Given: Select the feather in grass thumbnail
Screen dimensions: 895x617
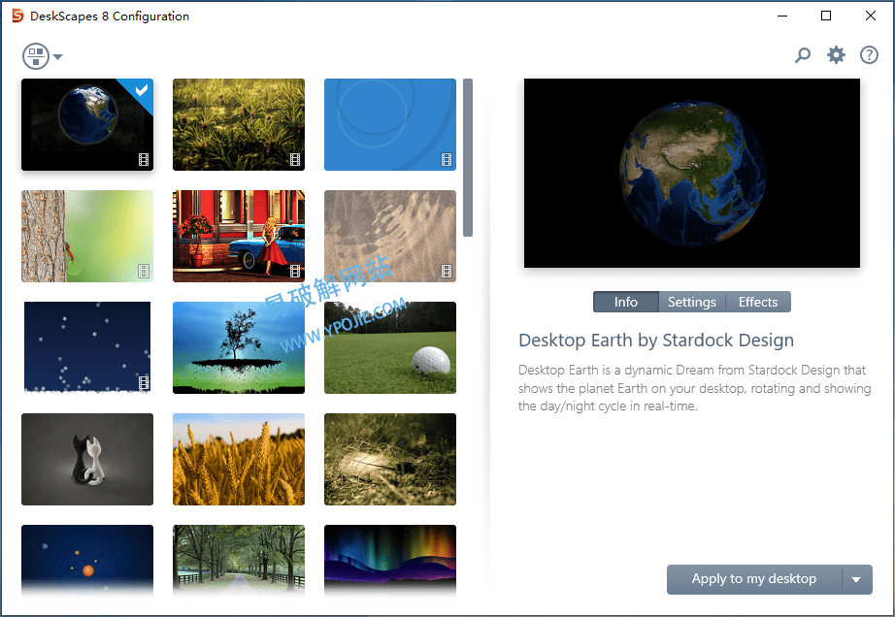Looking at the screenshot, I should 390,459.
